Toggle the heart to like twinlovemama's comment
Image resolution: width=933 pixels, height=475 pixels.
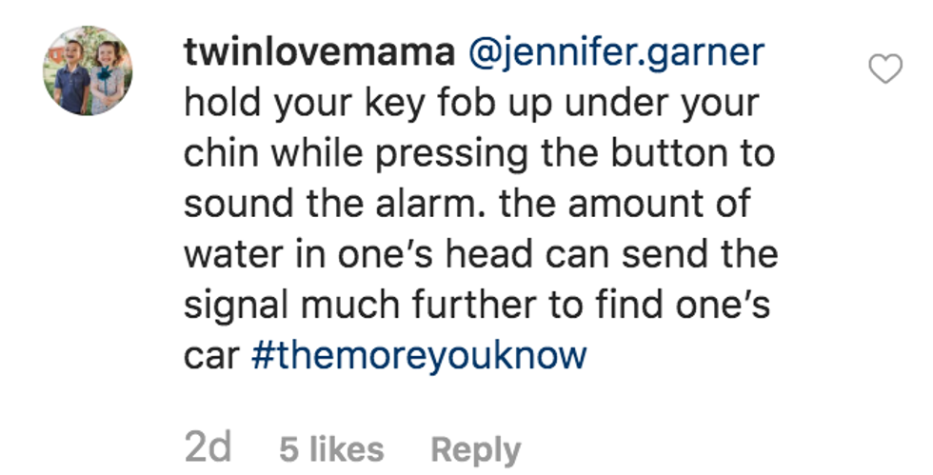[886, 69]
